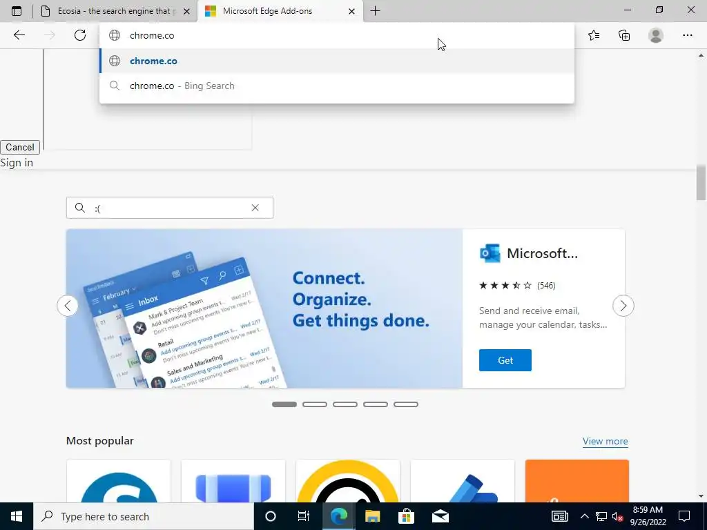Open the clock and date flyout
Screen dimensions: 707x530
648,516
